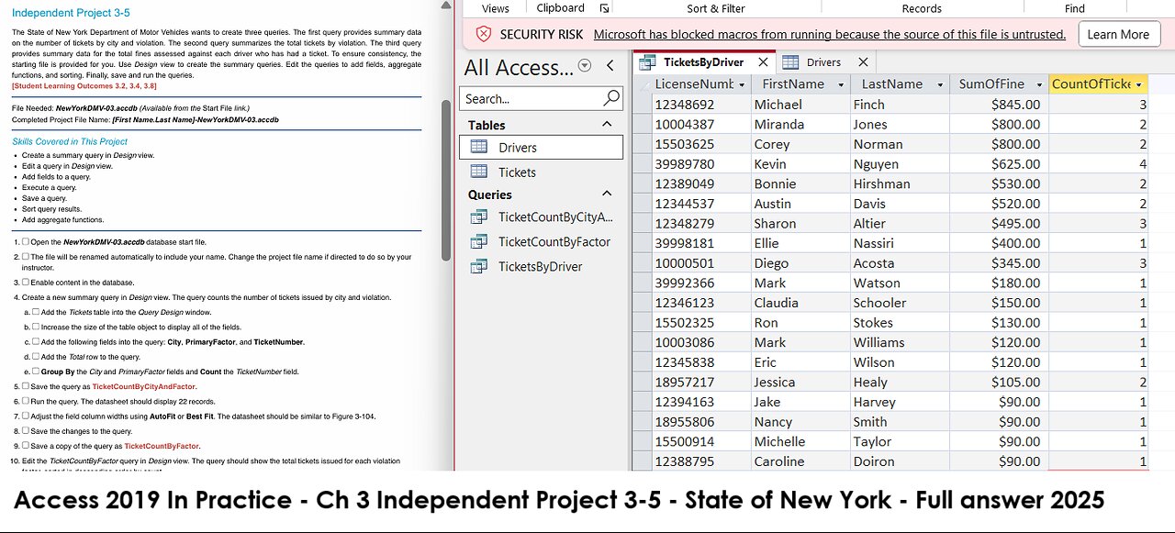Check step 3 Enable content checkbox
The image size is (1175, 533).
[x=26, y=282]
